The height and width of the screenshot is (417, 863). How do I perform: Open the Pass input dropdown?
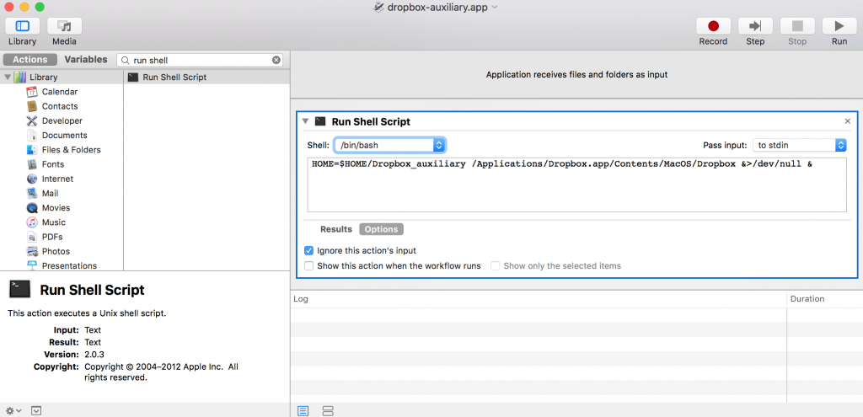pyautogui.click(x=799, y=145)
